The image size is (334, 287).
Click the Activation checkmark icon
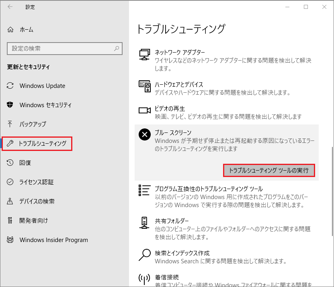point(11,182)
